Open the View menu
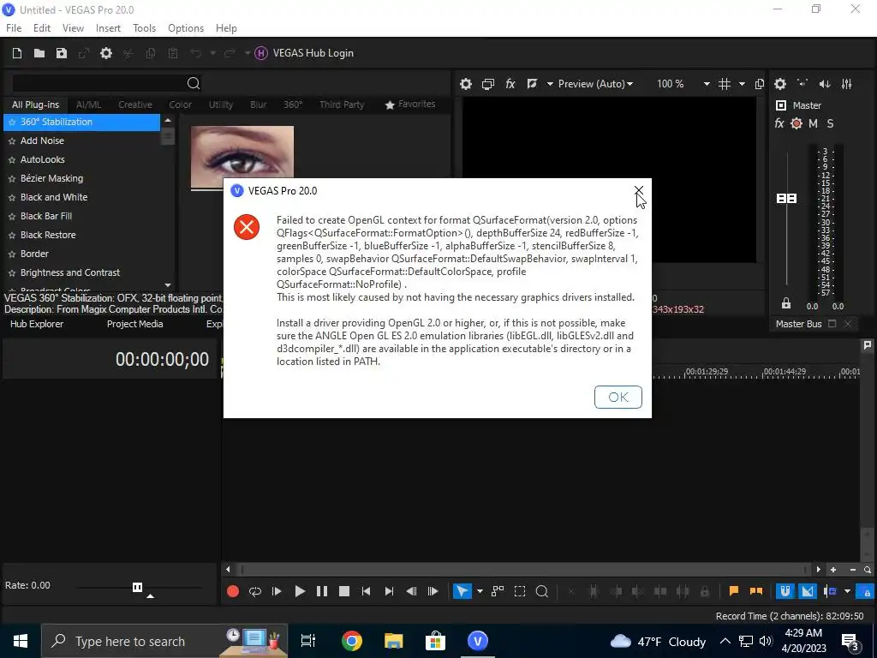The image size is (877, 658). (73, 28)
